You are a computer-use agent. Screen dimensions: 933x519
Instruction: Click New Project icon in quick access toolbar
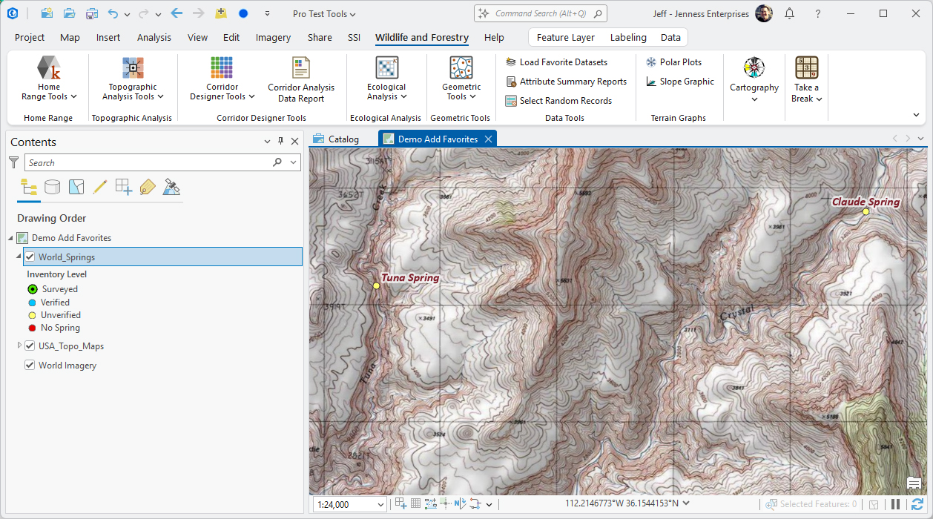pos(47,13)
